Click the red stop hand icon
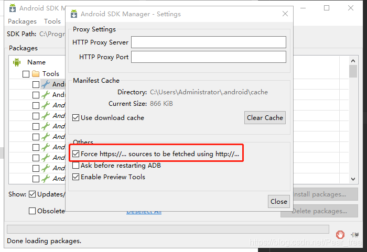The width and height of the screenshot is (367, 252). pyautogui.click(x=340, y=234)
